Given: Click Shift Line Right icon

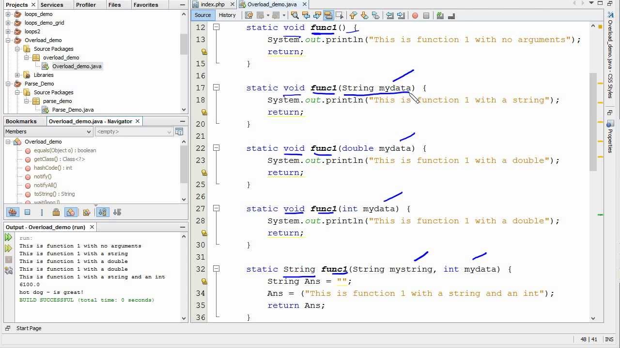Looking at the screenshot, I should click(x=401, y=15).
